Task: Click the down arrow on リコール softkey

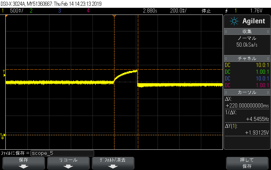Action: point(68,167)
